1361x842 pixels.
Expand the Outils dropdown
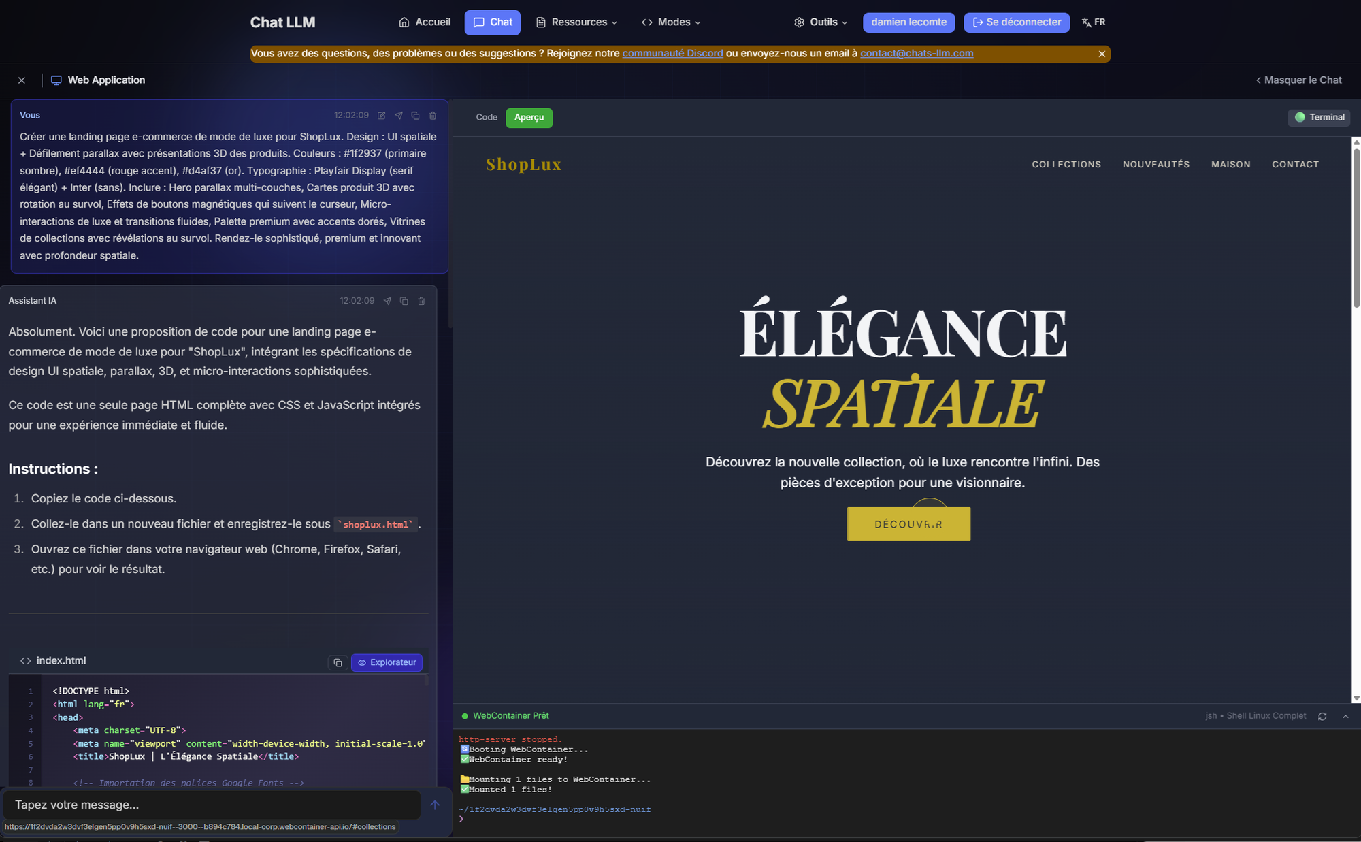tap(821, 22)
